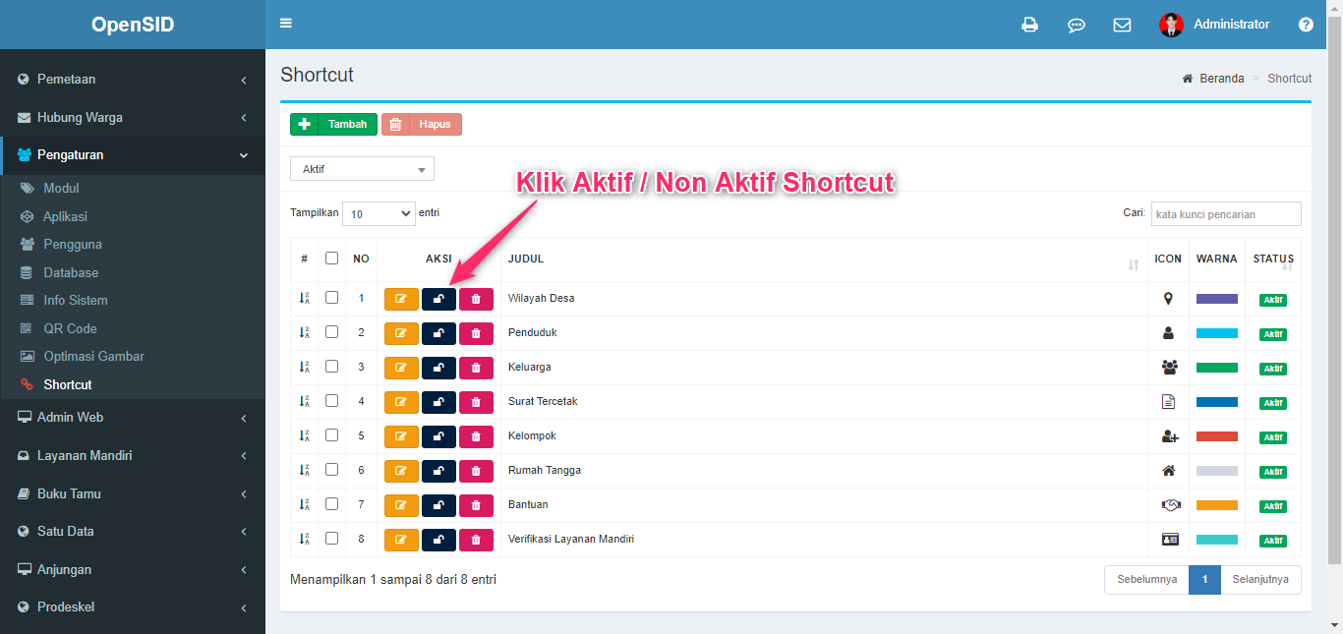Screen dimensions: 1343x634
Task: Click the green Tambah button
Action: [333, 125]
